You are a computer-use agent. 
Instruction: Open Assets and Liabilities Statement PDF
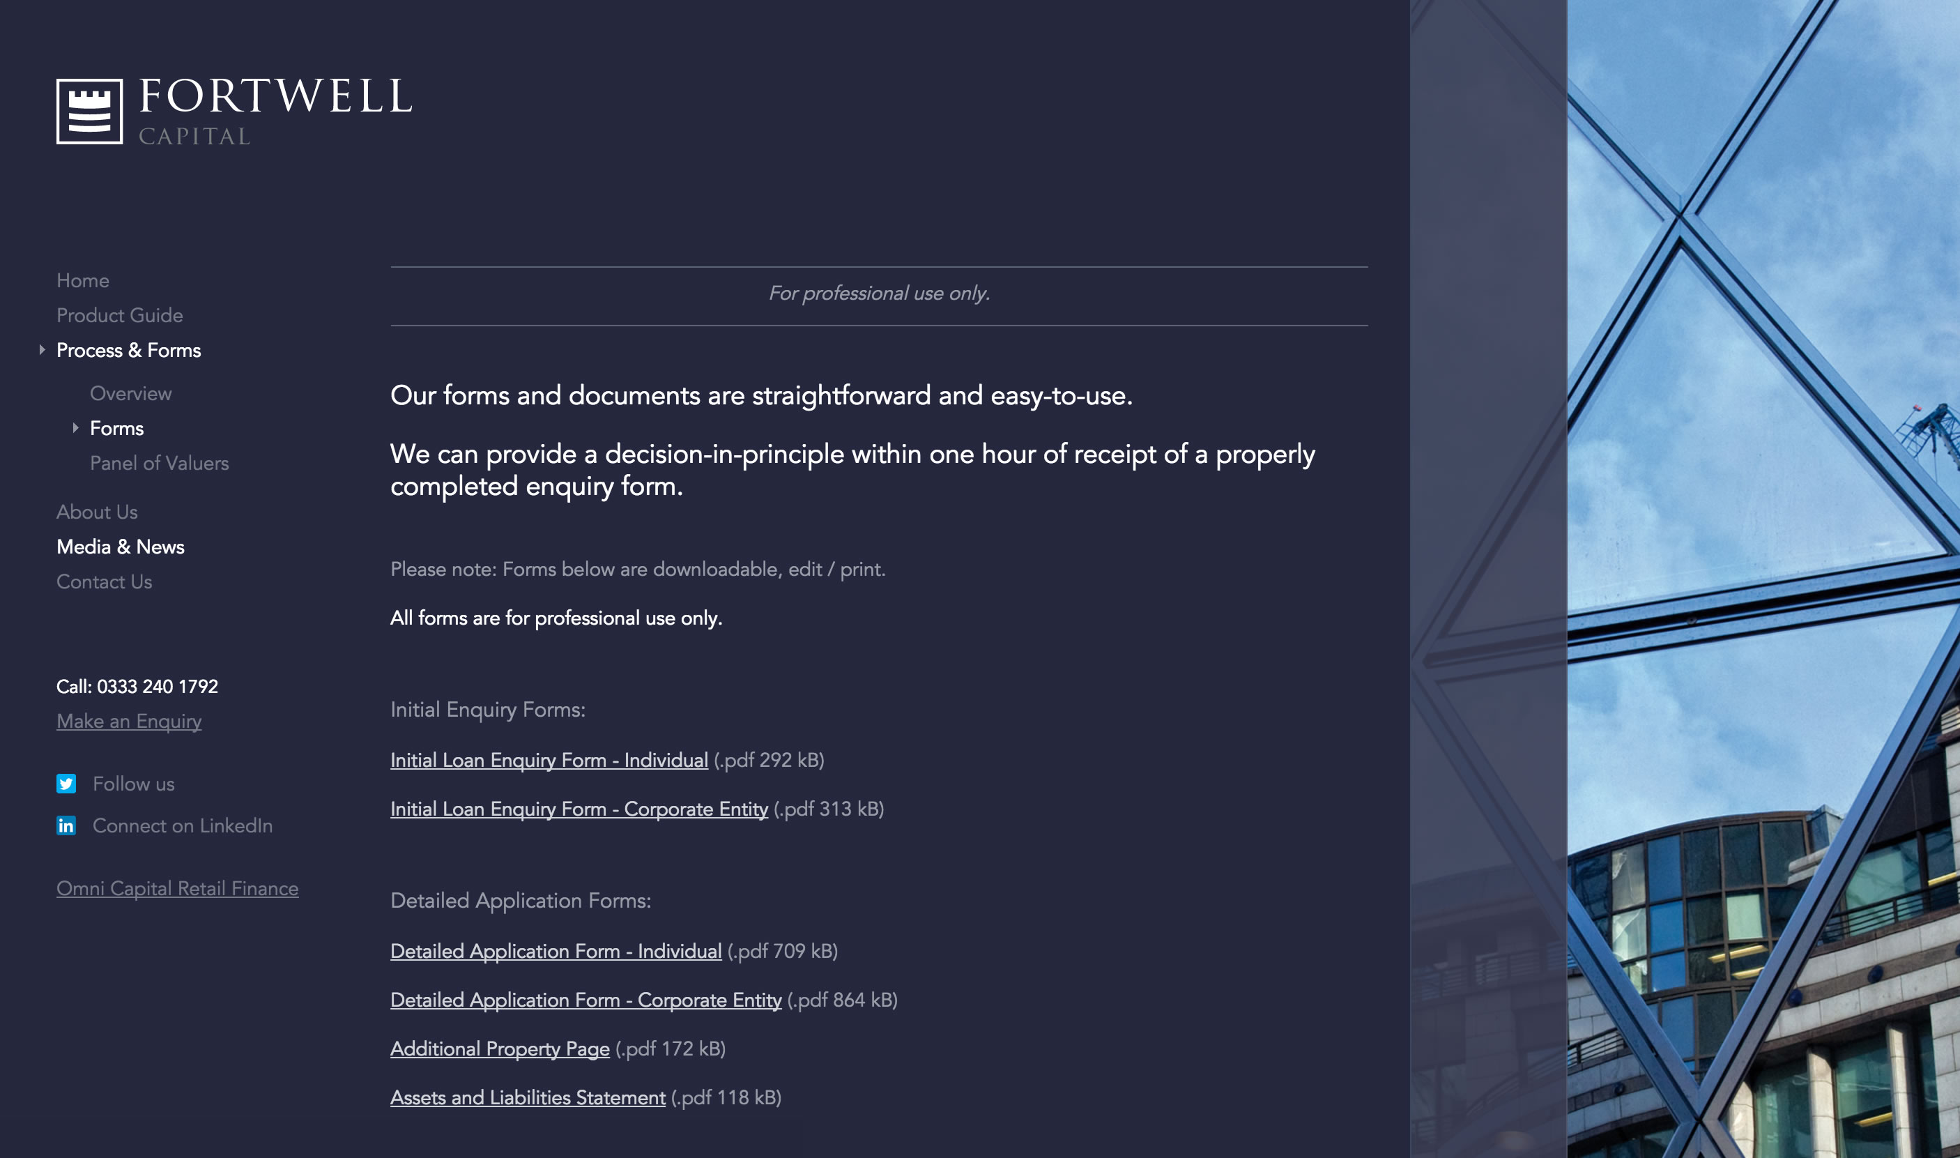[x=527, y=1098]
